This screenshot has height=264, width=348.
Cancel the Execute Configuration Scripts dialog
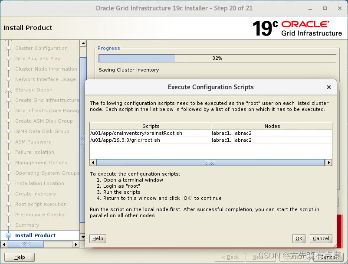(x=321, y=238)
